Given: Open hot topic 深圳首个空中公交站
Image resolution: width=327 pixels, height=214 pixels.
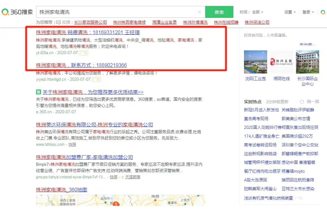Looking at the screenshot, I should coord(300,145).
